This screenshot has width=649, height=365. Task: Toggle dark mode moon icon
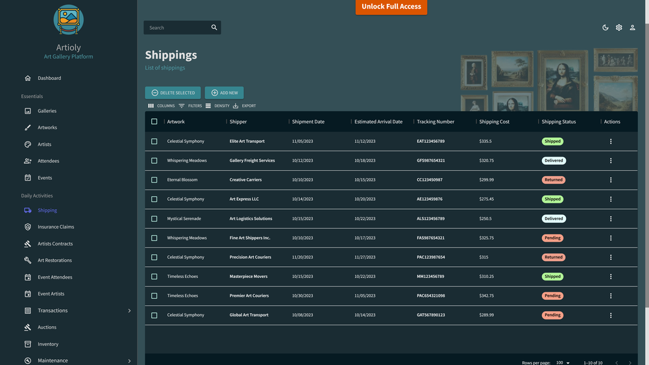click(x=605, y=27)
